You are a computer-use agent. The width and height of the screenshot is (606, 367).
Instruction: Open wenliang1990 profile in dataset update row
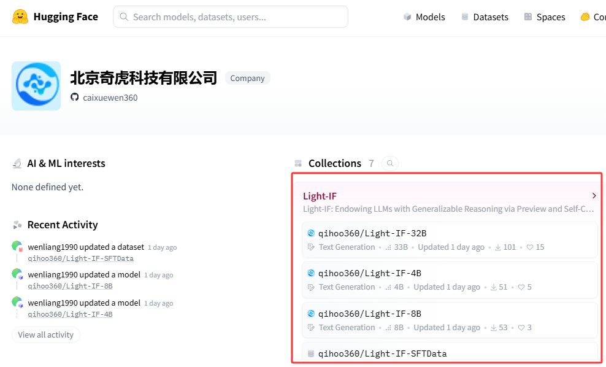click(53, 247)
